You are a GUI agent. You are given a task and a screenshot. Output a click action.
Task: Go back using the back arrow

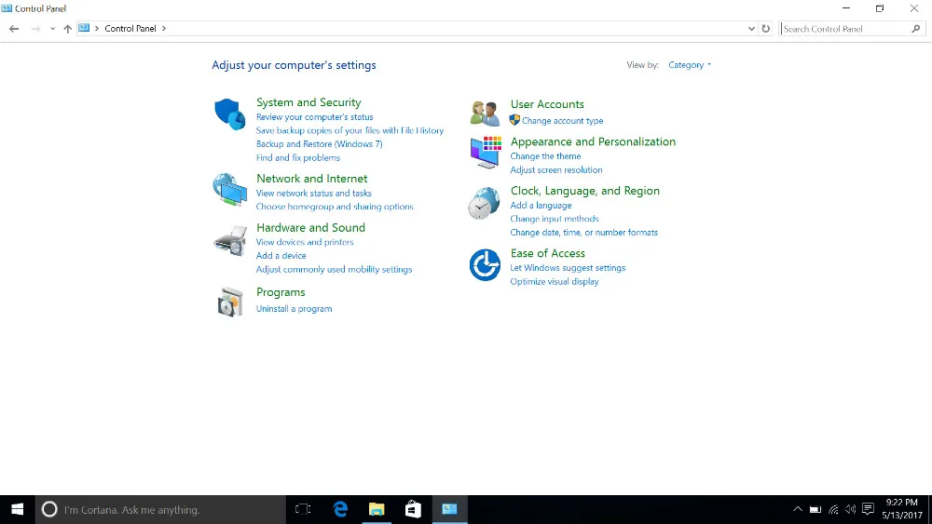click(14, 29)
